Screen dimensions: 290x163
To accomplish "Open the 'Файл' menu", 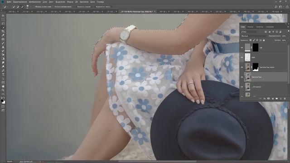I will click(x=9, y=2).
